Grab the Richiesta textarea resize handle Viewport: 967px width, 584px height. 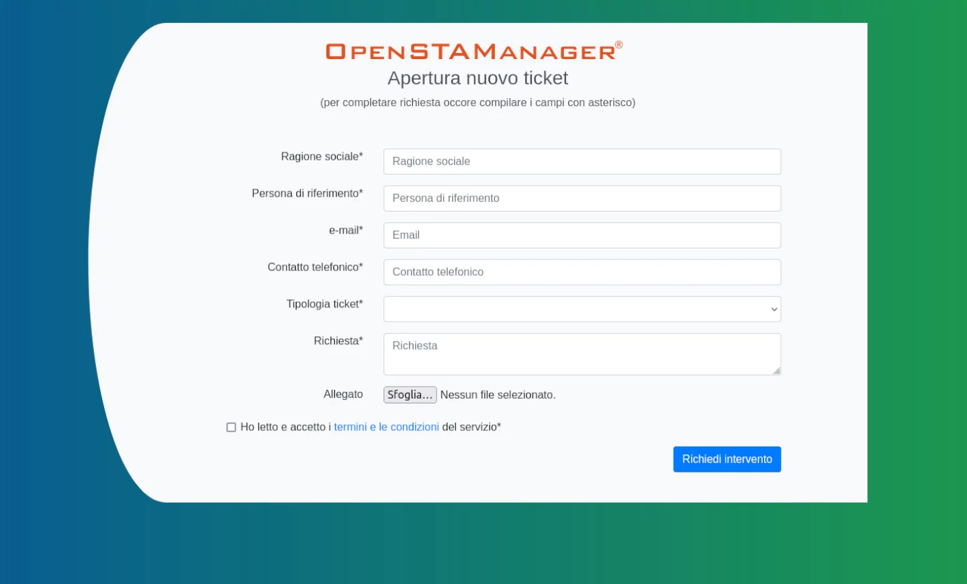[x=776, y=371]
